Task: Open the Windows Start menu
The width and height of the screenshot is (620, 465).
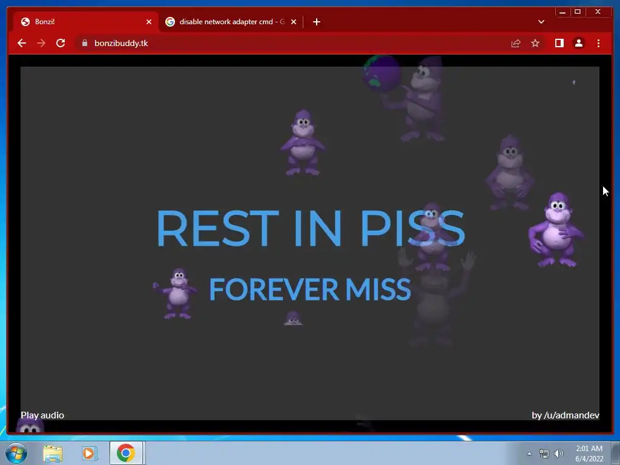Action: [16, 453]
